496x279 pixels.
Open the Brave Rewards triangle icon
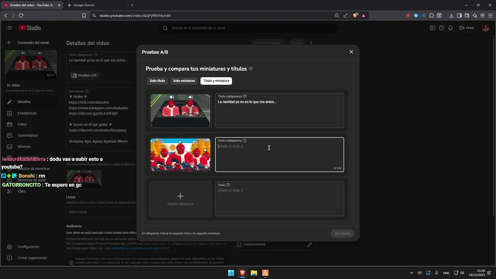pos(363,15)
